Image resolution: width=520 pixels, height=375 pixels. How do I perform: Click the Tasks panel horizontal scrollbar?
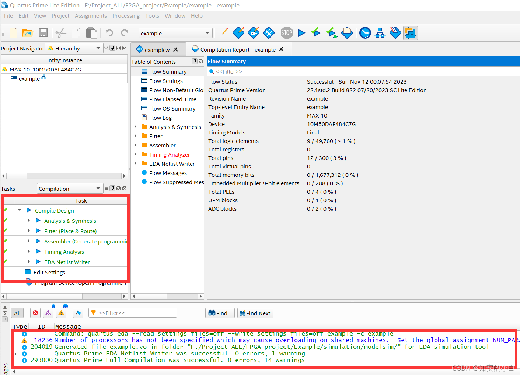coord(64,296)
